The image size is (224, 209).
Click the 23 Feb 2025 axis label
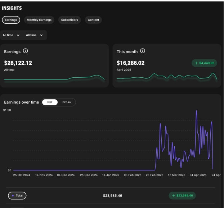154,175
